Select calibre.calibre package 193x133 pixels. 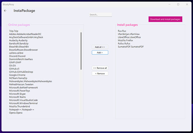16,53
